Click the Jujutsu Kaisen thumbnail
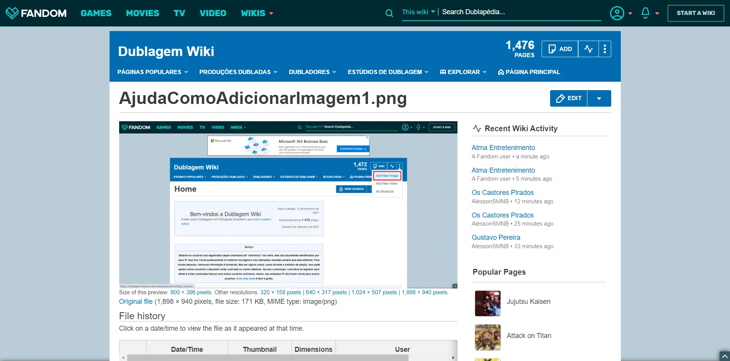The width and height of the screenshot is (730, 361). click(x=488, y=303)
